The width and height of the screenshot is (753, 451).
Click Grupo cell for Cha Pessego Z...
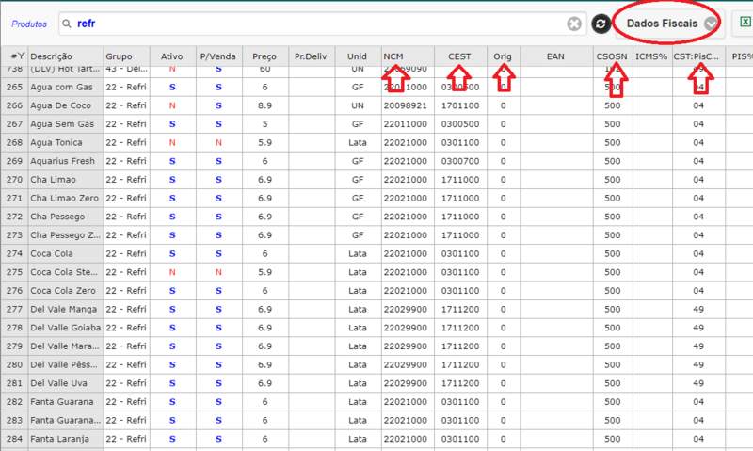point(127,235)
